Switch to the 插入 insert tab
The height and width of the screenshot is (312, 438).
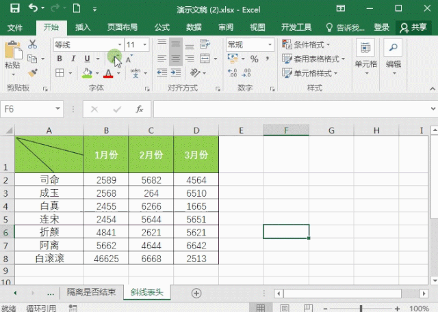click(83, 27)
